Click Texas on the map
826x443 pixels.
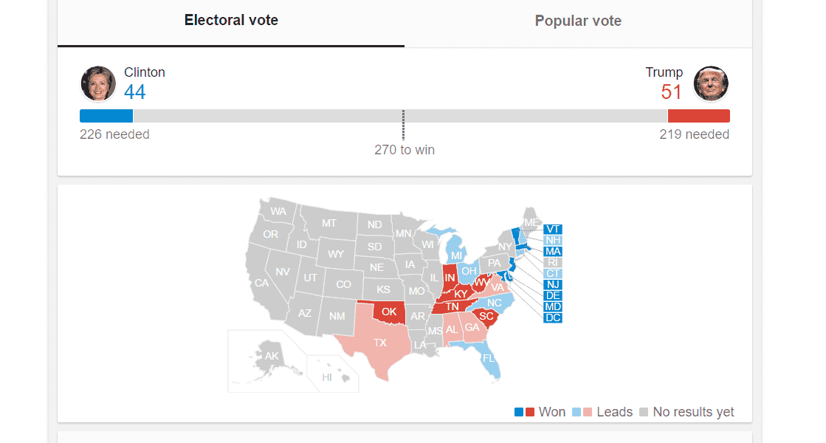pyautogui.click(x=379, y=343)
